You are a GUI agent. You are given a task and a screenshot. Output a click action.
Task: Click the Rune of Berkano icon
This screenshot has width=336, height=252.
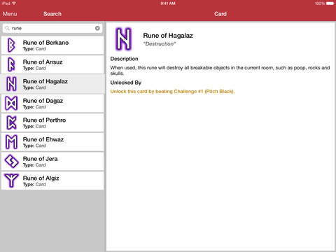[x=11, y=45]
